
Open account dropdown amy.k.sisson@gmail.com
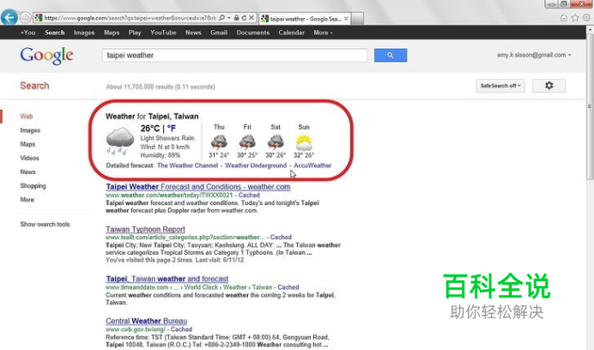pyautogui.click(x=534, y=55)
